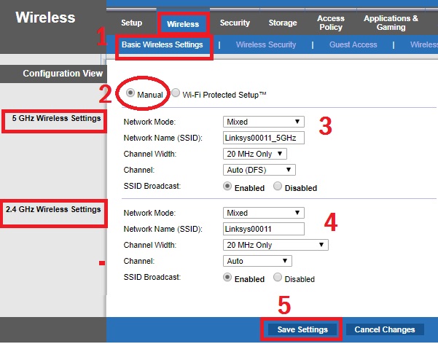This screenshot has height=344, width=438.
Task: Select Wi-Fi Protected Setup radio button
Action: pyautogui.click(x=176, y=94)
